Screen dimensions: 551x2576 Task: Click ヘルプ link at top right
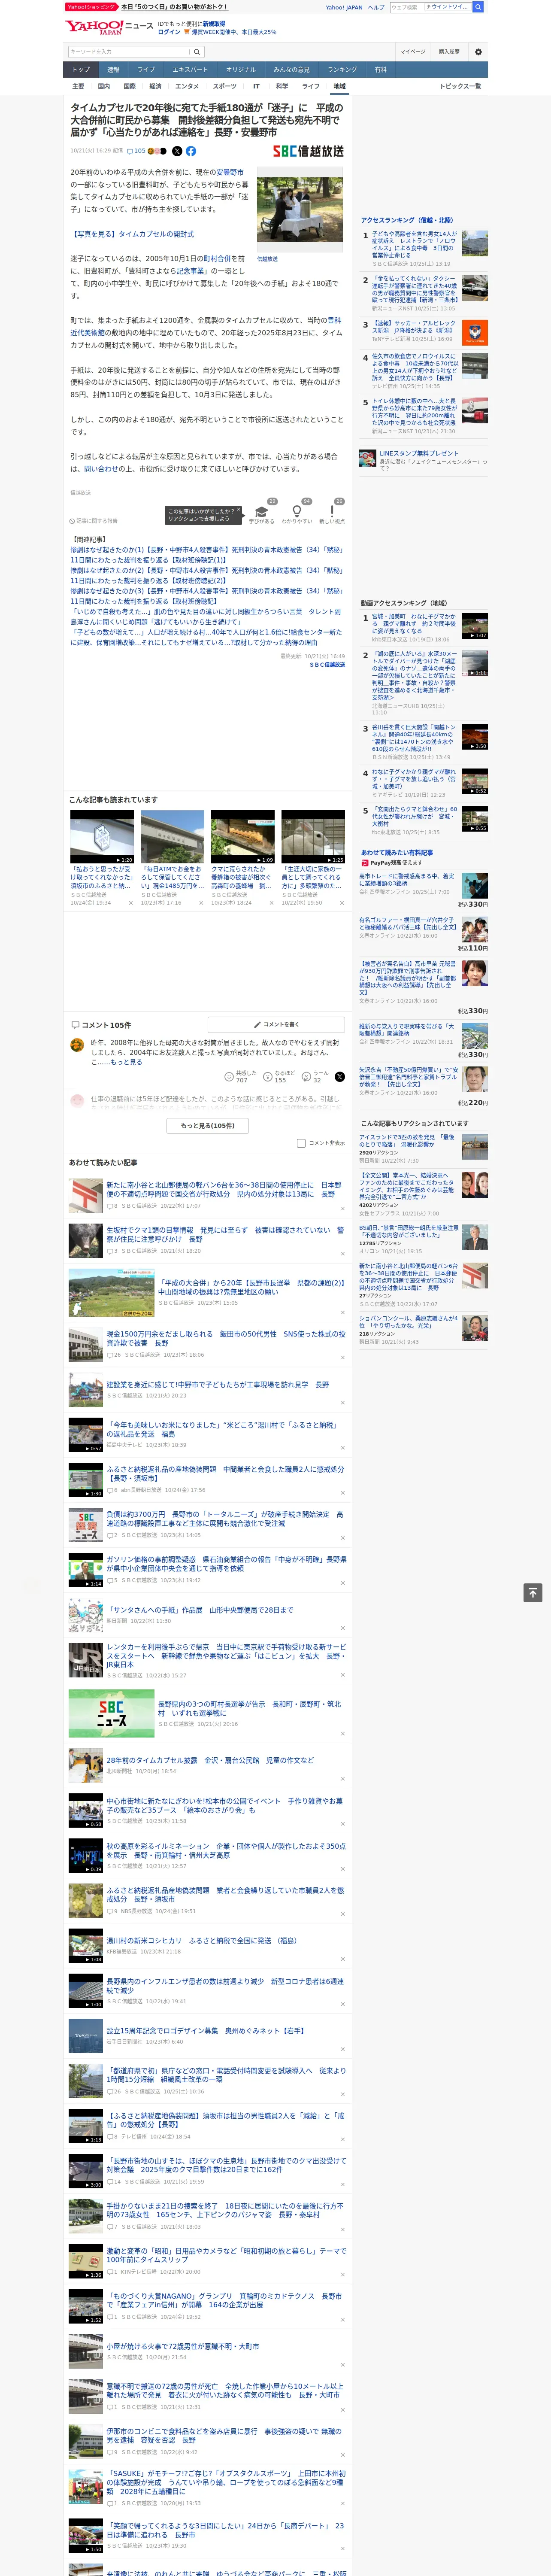click(376, 7)
